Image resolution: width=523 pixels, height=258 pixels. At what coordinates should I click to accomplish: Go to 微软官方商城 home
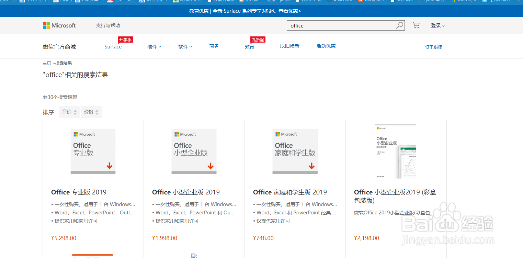(59, 47)
